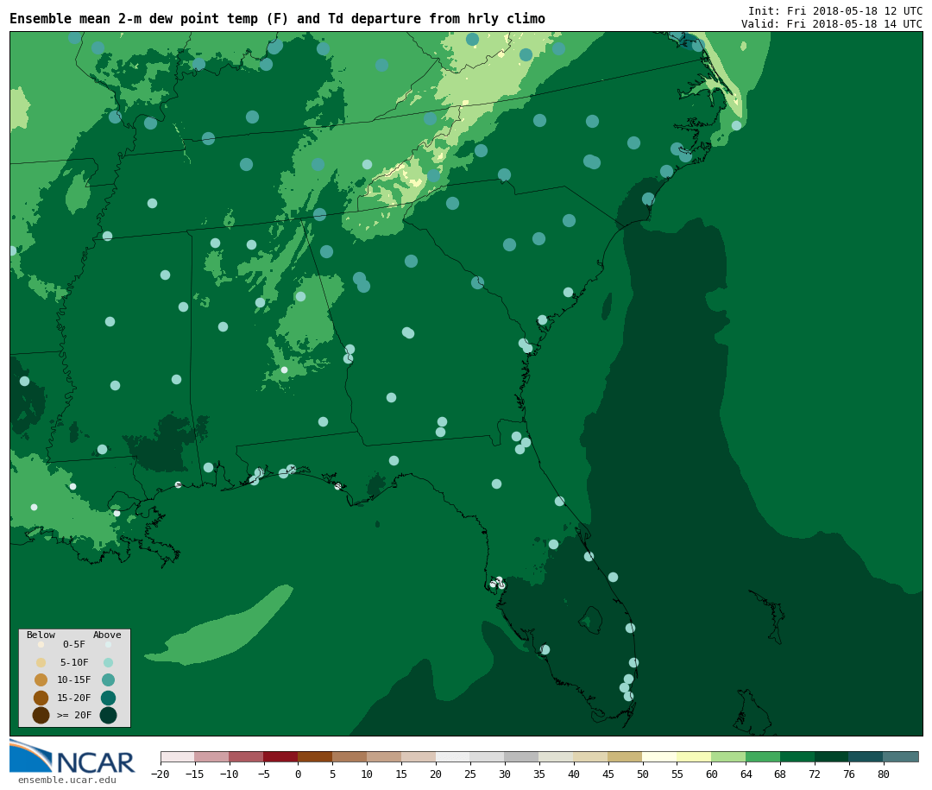
Task: Open the ensemble.ucar.edu link text
Action: click(67, 780)
